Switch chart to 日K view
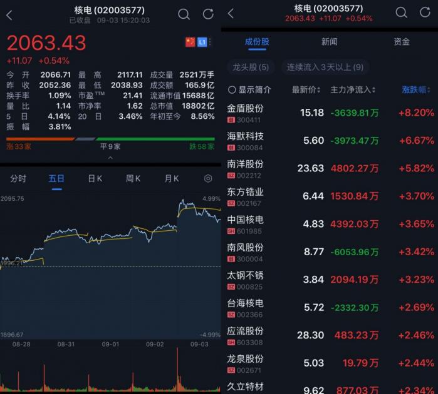 [x=95, y=179]
